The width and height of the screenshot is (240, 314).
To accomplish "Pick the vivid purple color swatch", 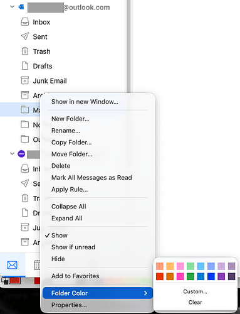I will tap(221, 276).
